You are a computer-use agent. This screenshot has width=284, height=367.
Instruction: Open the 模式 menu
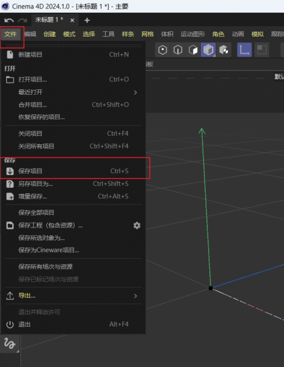[69, 34]
